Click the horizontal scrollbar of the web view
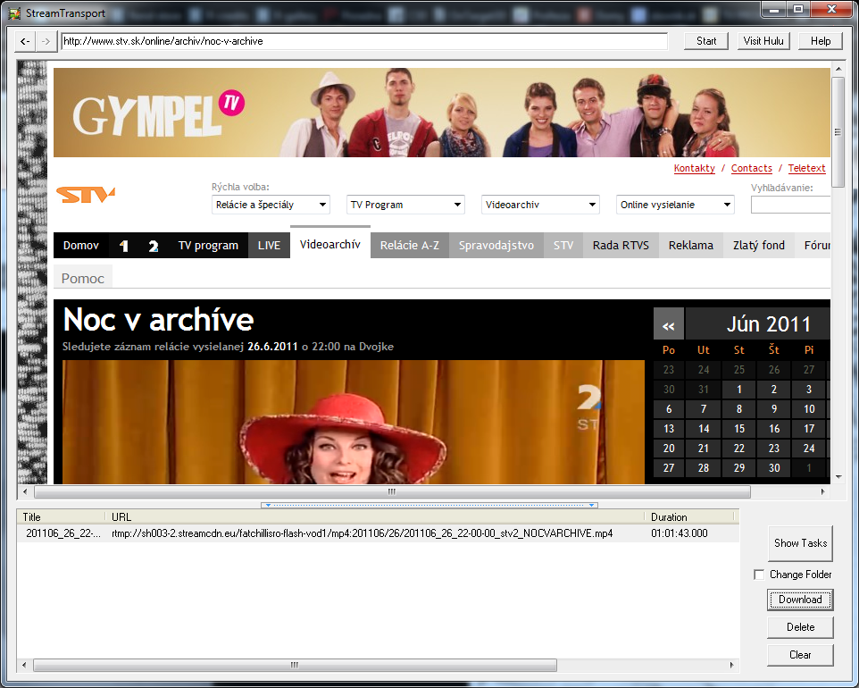Screen dimensions: 859x688 coord(392,492)
